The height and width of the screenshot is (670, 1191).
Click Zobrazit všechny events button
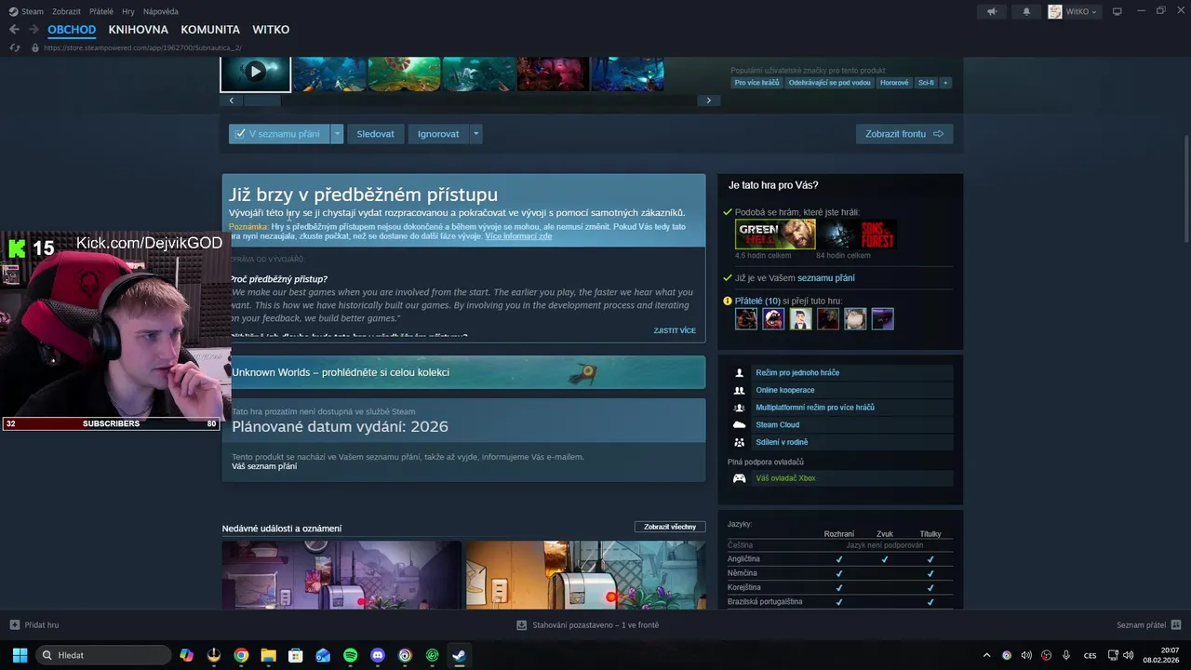click(x=670, y=527)
